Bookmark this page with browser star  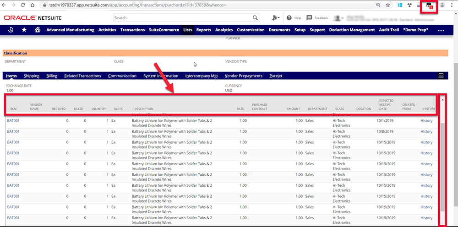[388, 5]
